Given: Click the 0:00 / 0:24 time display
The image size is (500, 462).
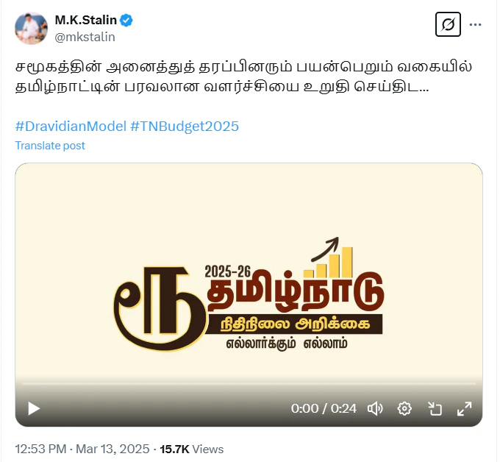Looking at the screenshot, I should 324,408.
